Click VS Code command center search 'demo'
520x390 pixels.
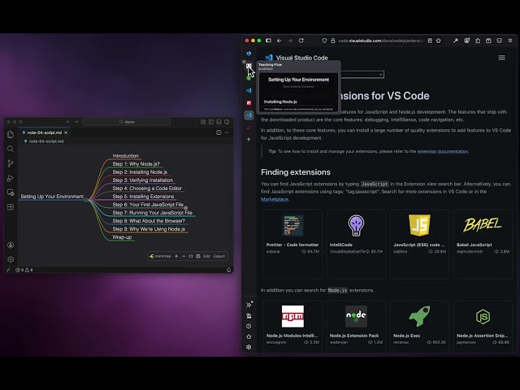[127, 122]
